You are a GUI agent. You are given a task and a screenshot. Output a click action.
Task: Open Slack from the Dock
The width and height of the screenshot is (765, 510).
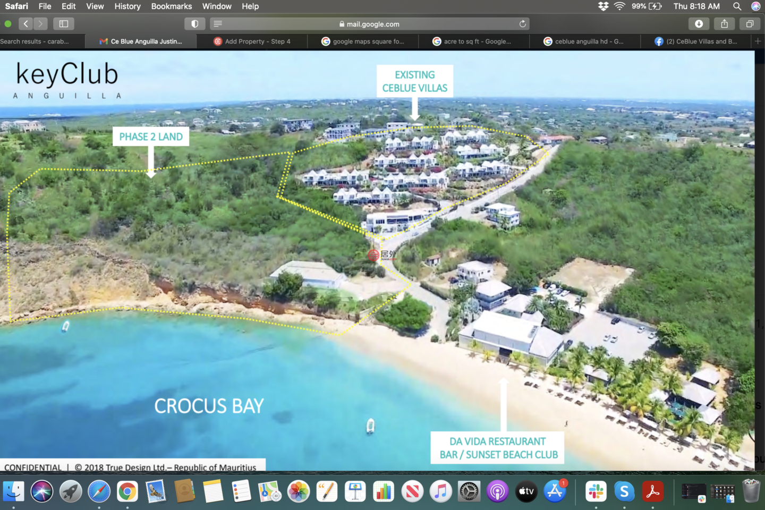pyautogui.click(x=596, y=491)
